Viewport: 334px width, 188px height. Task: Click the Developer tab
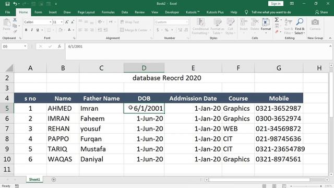click(x=172, y=12)
